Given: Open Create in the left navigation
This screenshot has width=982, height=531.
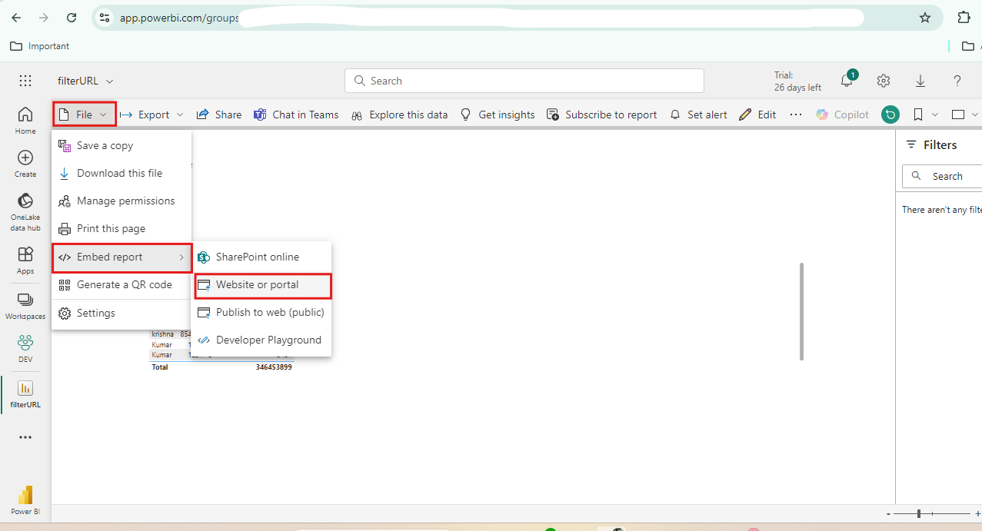Looking at the screenshot, I should tap(25, 163).
